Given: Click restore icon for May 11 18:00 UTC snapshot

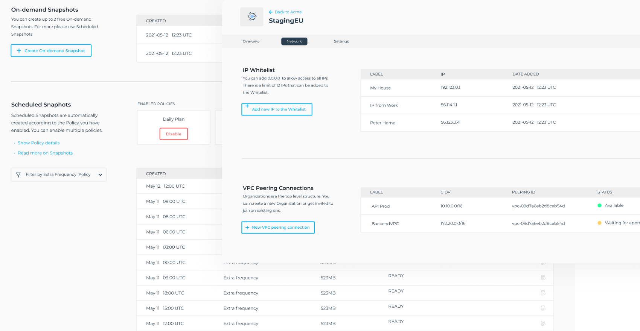Looking at the screenshot, I should point(543,293).
